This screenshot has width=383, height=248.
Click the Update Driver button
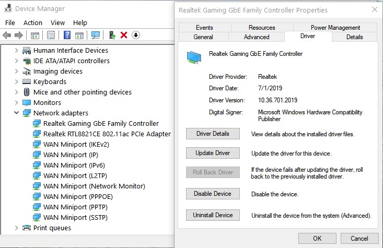[x=212, y=153]
